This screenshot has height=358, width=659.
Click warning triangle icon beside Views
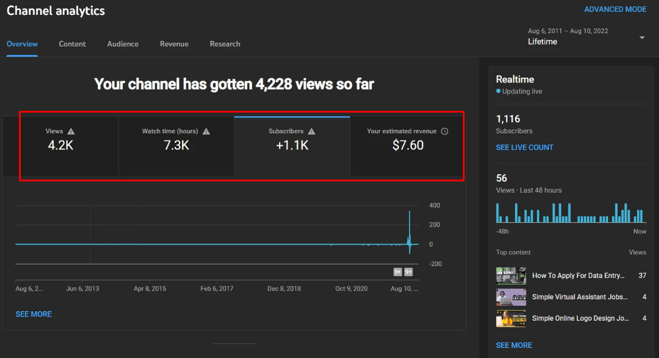(x=71, y=132)
